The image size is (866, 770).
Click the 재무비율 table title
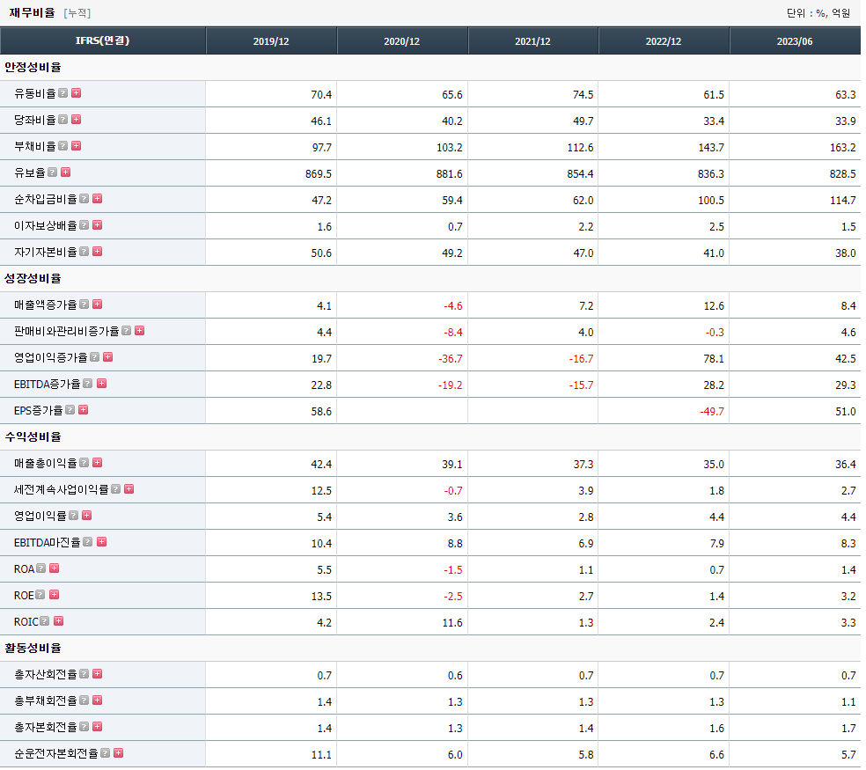click(32, 12)
